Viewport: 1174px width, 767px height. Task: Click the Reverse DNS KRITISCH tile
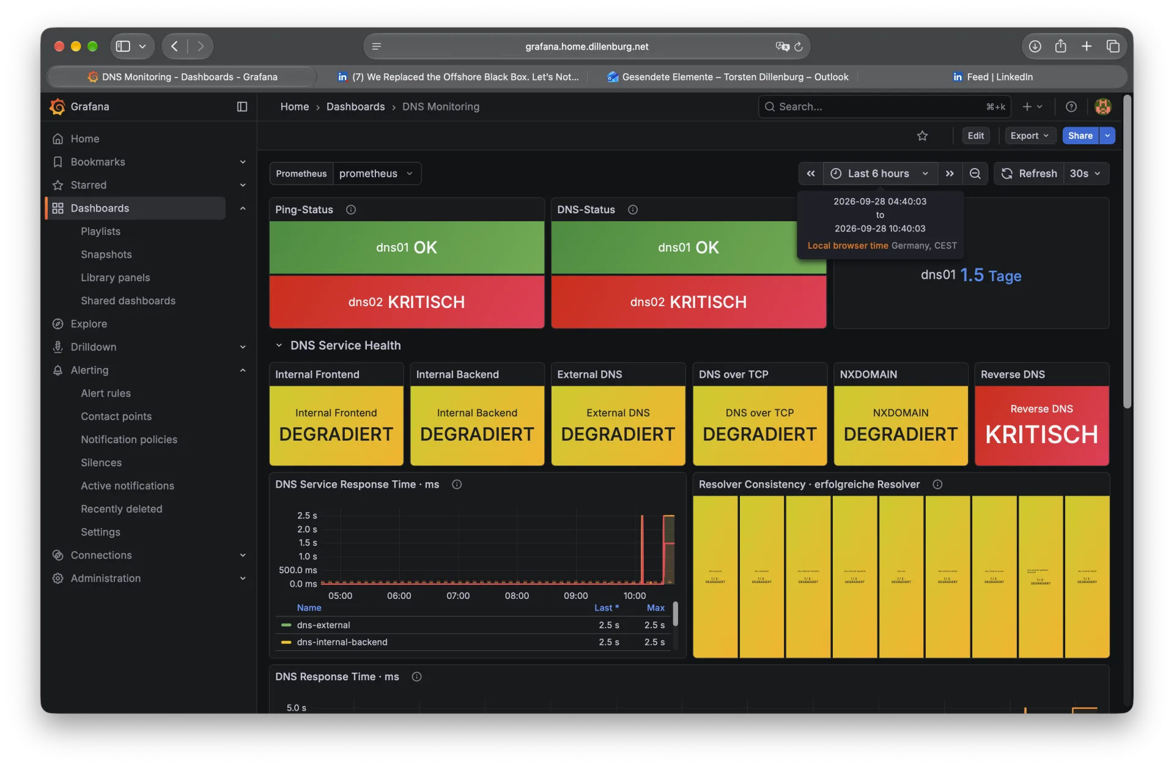1042,425
